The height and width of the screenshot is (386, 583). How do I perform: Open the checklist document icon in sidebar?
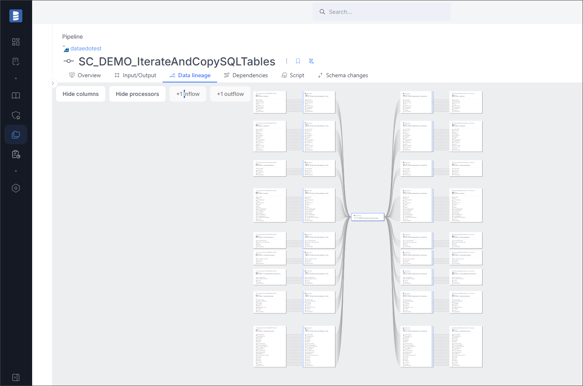pos(16,61)
